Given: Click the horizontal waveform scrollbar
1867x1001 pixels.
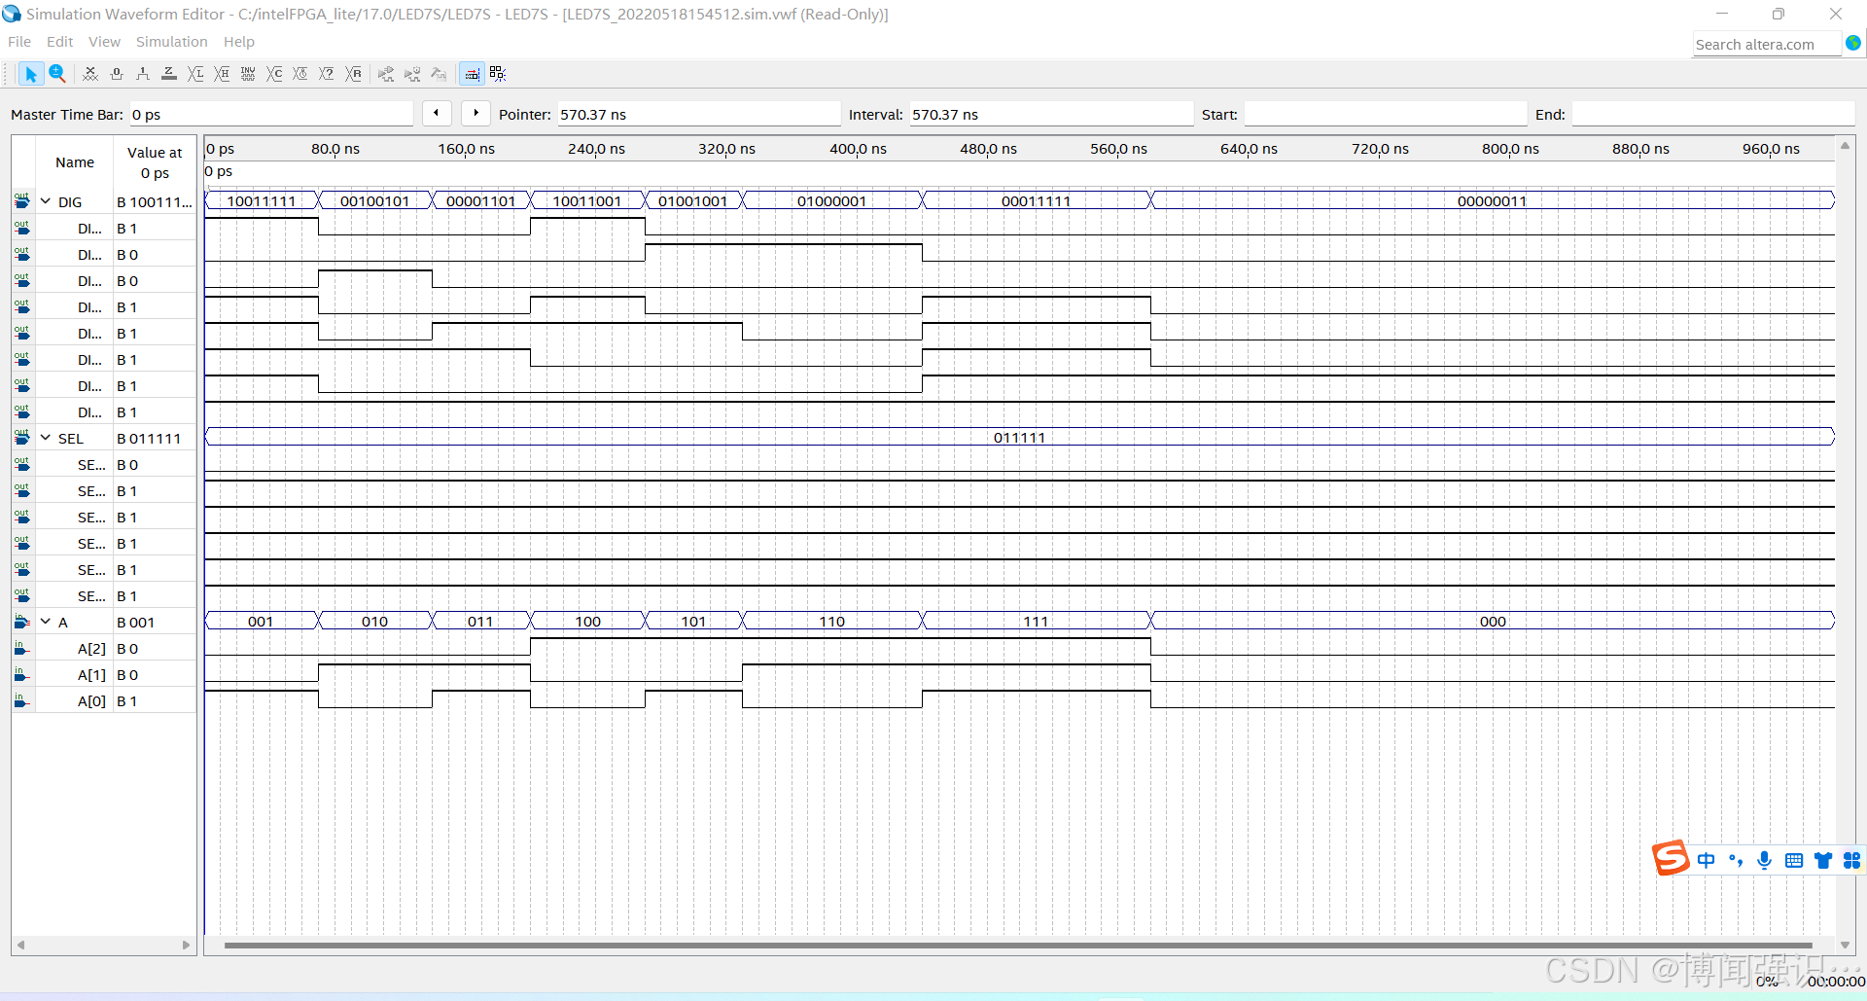Looking at the screenshot, I should tap(1018, 945).
